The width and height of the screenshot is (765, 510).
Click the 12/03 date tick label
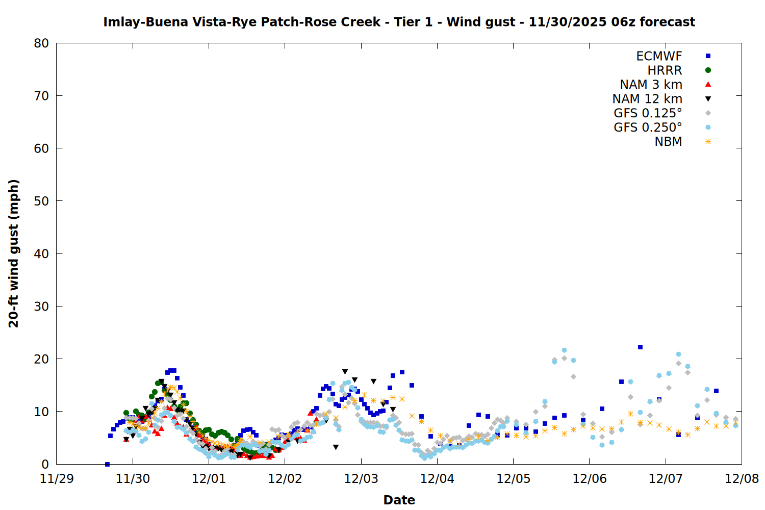point(361,479)
